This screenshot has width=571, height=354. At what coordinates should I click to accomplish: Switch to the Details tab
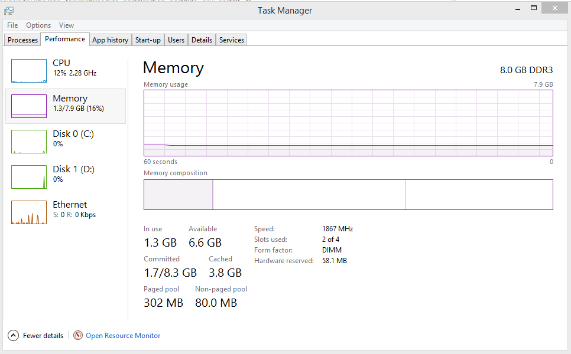pyautogui.click(x=202, y=40)
